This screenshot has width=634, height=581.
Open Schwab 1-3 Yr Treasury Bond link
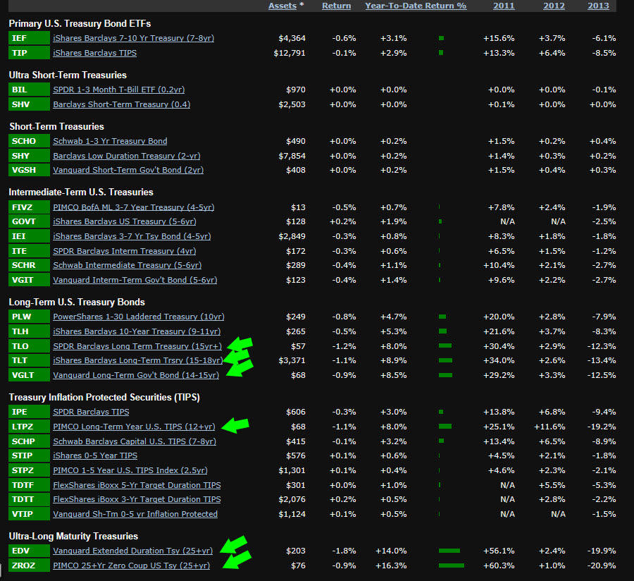[x=110, y=141]
